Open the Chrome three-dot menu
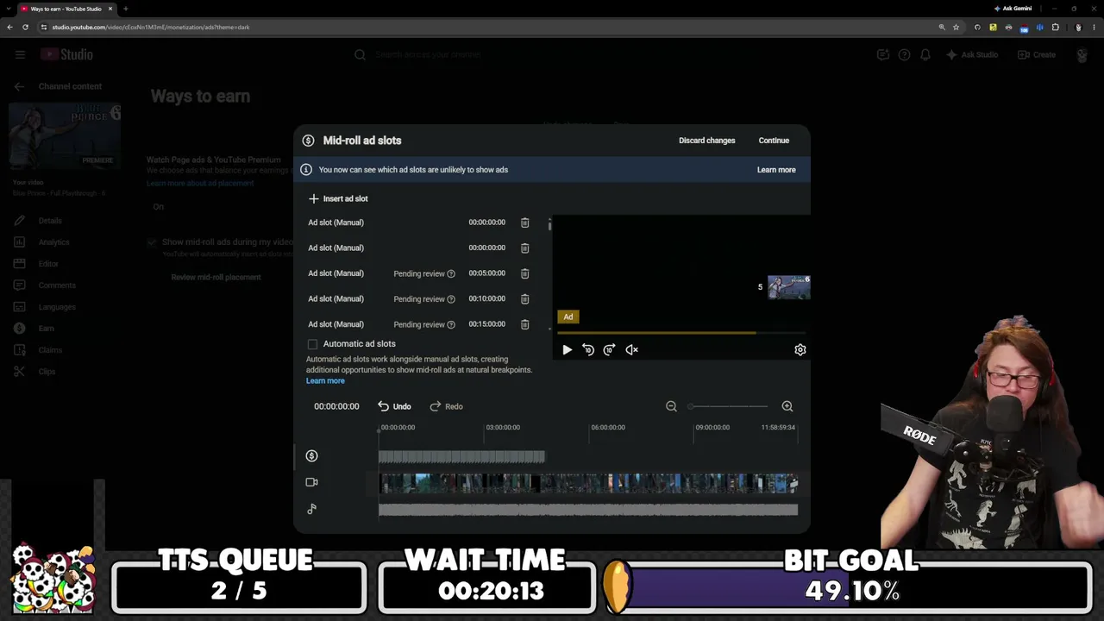This screenshot has height=621, width=1104. (x=1093, y=27)
